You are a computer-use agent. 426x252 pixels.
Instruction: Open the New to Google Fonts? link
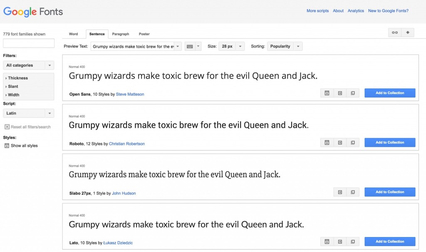click(388, 11)
